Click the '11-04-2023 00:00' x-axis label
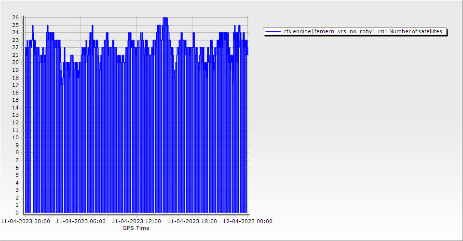The width and height of the screenshot is (463, 241). [25, 222]
